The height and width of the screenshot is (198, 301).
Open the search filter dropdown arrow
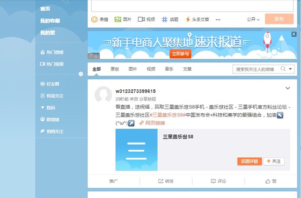tap(291, 69)
